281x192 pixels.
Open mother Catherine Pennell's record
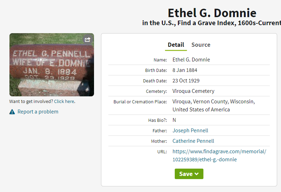[193, 141]
